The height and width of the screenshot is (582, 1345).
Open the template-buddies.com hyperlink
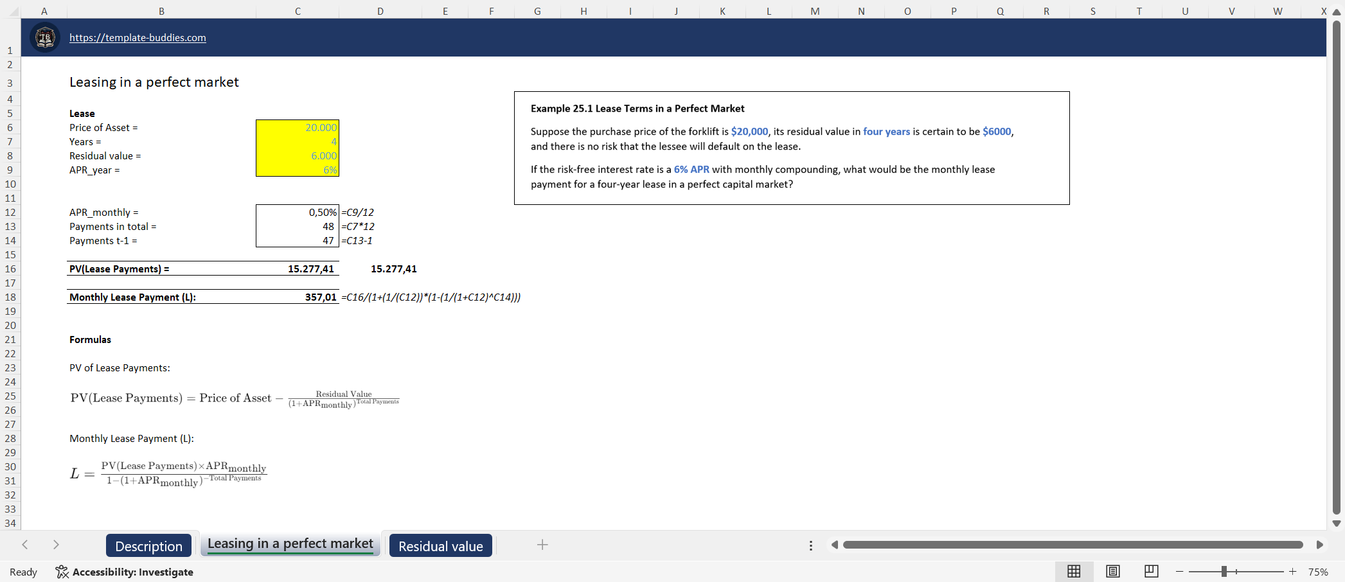tap(138, 37)
